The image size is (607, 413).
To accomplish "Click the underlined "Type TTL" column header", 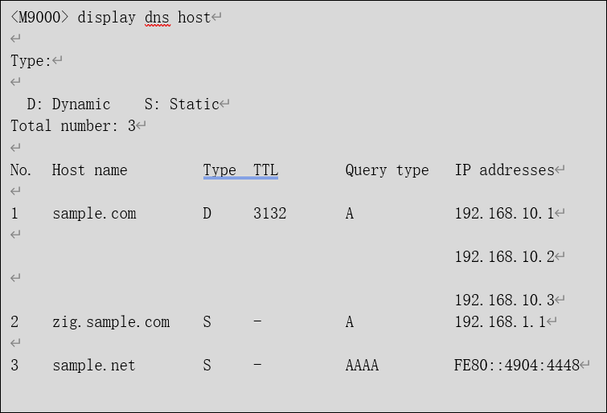I will [x=240, y=170].
